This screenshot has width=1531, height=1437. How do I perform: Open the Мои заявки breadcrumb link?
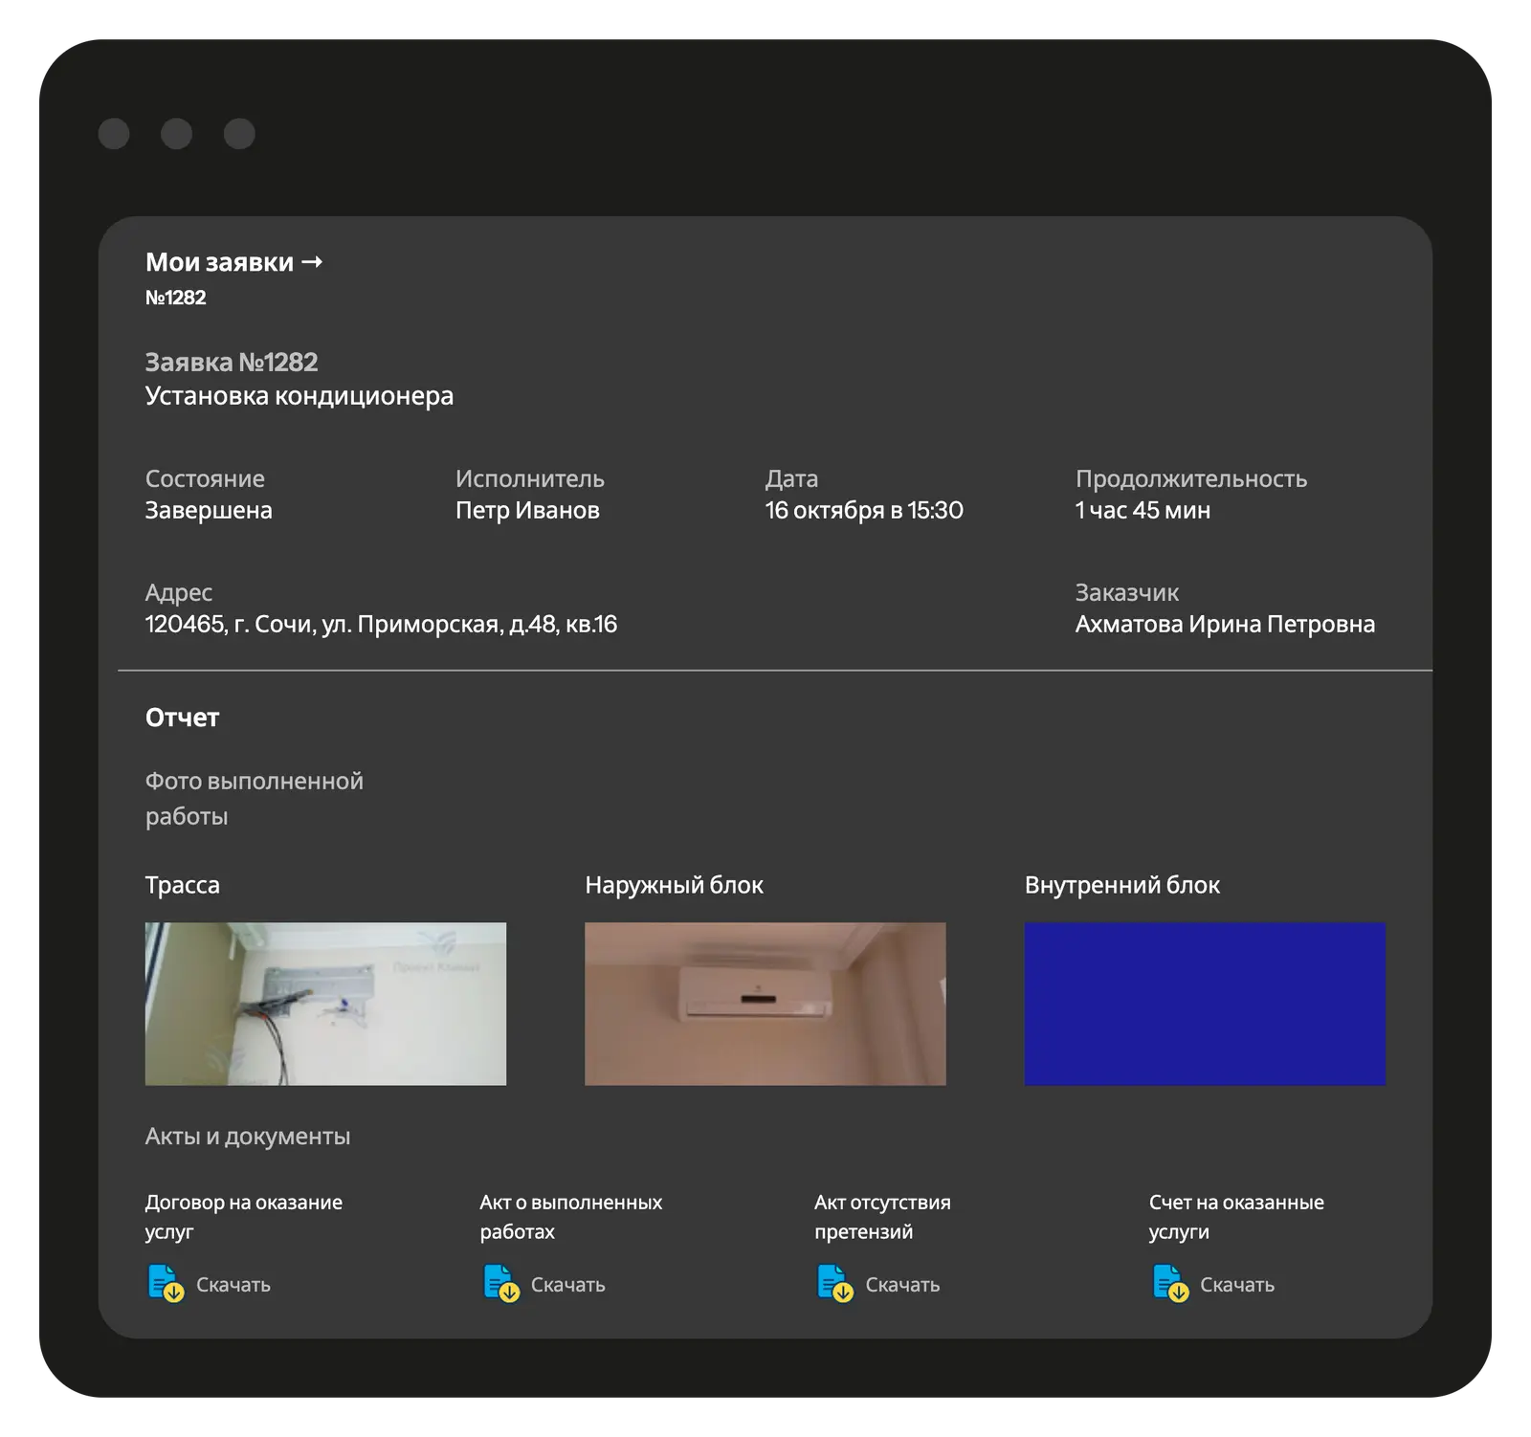tap(219, 262)
